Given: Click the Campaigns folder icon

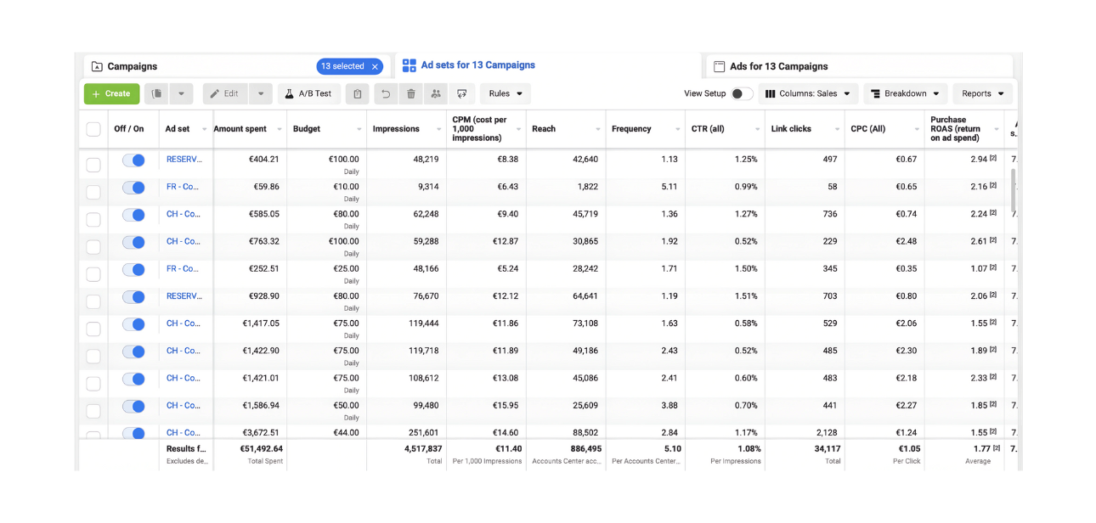Looking at the screenshot, I should [97, 66].
